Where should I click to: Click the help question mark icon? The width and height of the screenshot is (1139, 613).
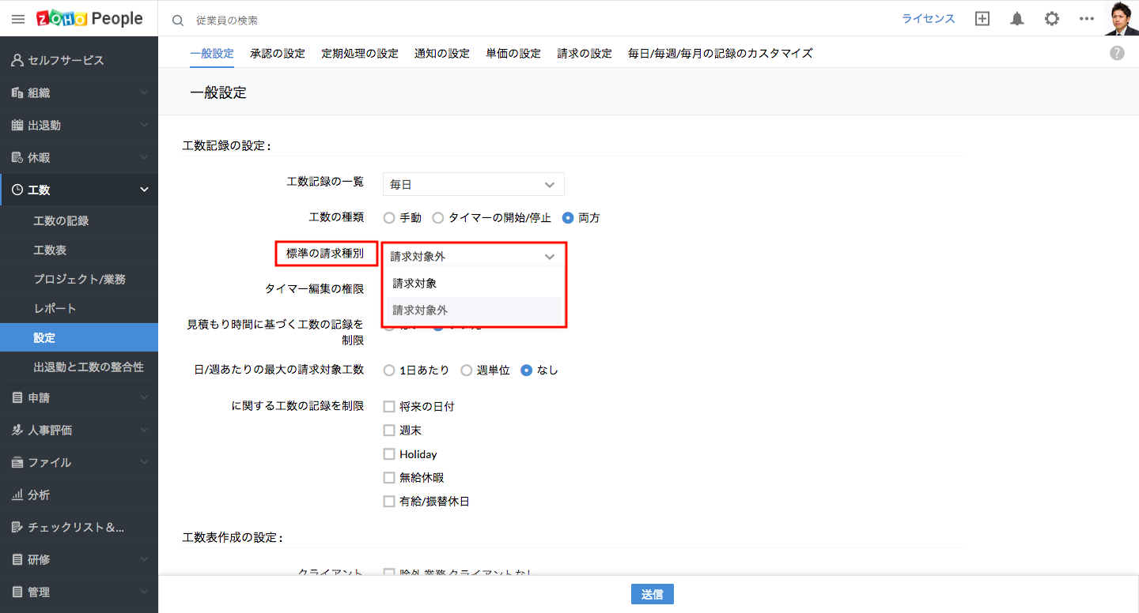[x=1117, y=53]
